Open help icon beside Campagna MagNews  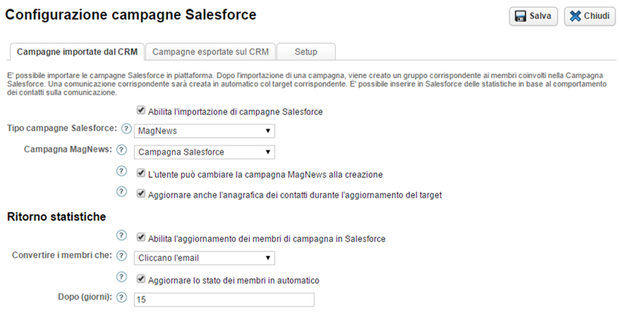[x=122, y=149]
